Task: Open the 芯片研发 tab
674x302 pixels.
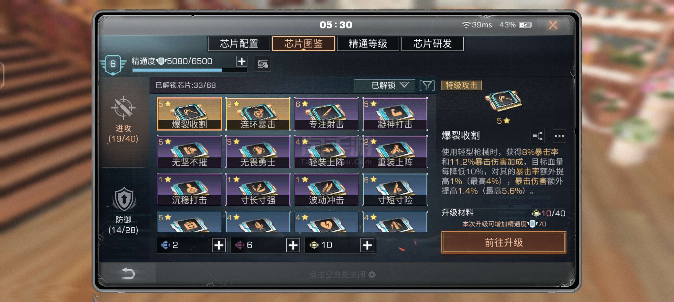Action: tap(432, 44)
